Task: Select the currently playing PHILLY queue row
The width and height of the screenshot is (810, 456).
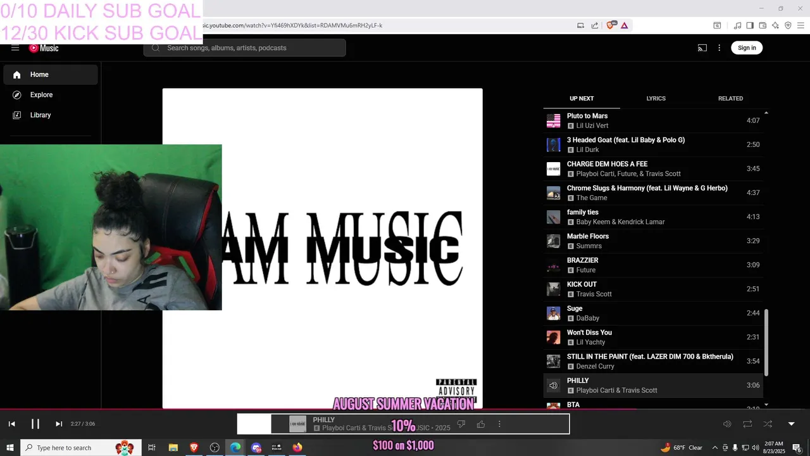Action: point(653,385)
